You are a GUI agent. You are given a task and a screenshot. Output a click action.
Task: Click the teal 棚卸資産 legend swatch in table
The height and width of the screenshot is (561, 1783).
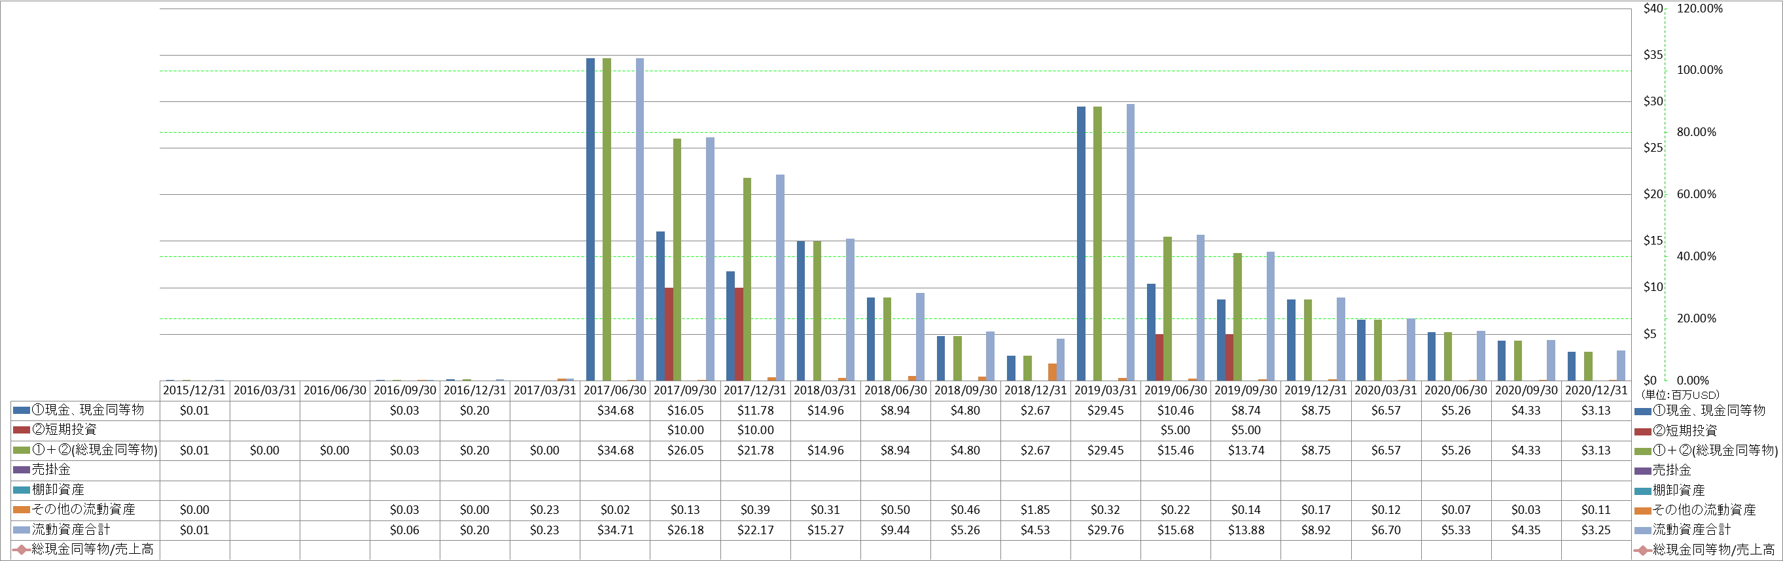[x=22, y=490]
